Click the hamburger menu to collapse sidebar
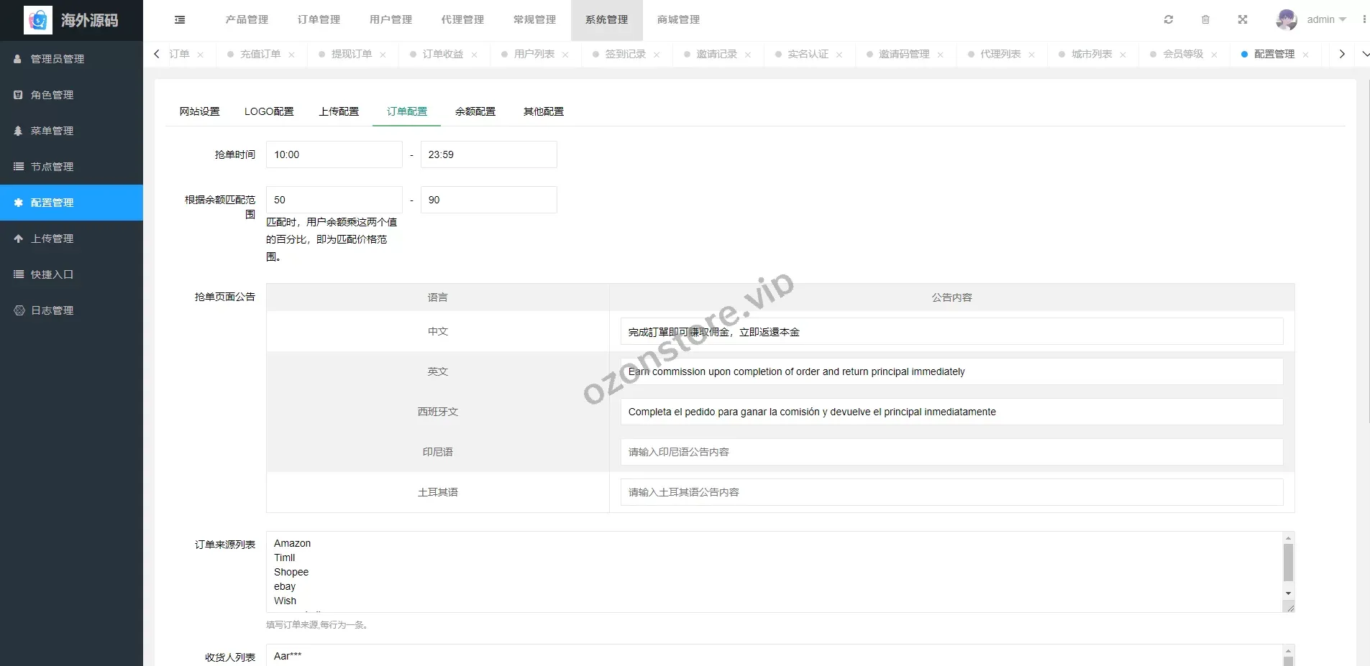The width and height of the screenshot is (1370, 666). (x=179, y=19)
